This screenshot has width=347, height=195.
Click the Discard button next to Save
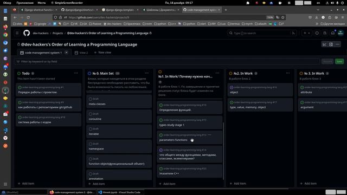(x=327, y=61)
